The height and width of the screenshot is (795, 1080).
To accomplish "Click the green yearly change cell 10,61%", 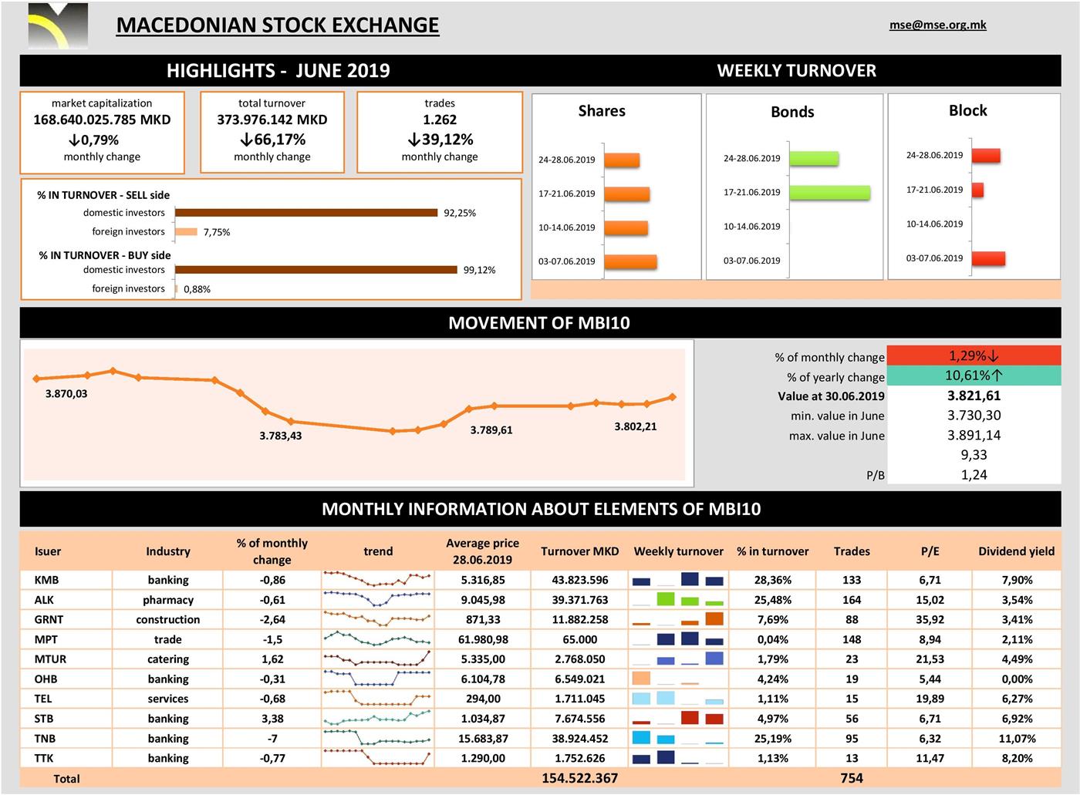I will (x=974, y=376).
